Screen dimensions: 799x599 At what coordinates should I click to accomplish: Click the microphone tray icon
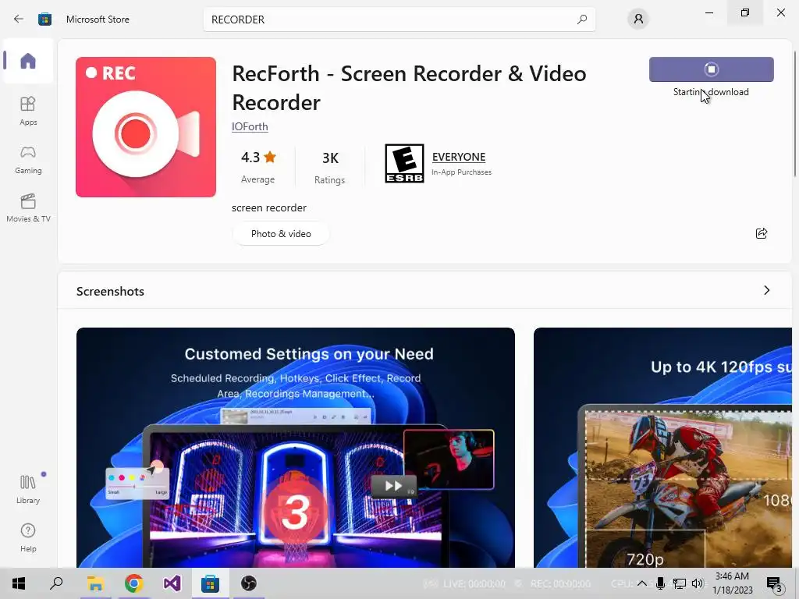[660, 583]
